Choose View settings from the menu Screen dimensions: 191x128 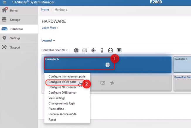[67, 98]
